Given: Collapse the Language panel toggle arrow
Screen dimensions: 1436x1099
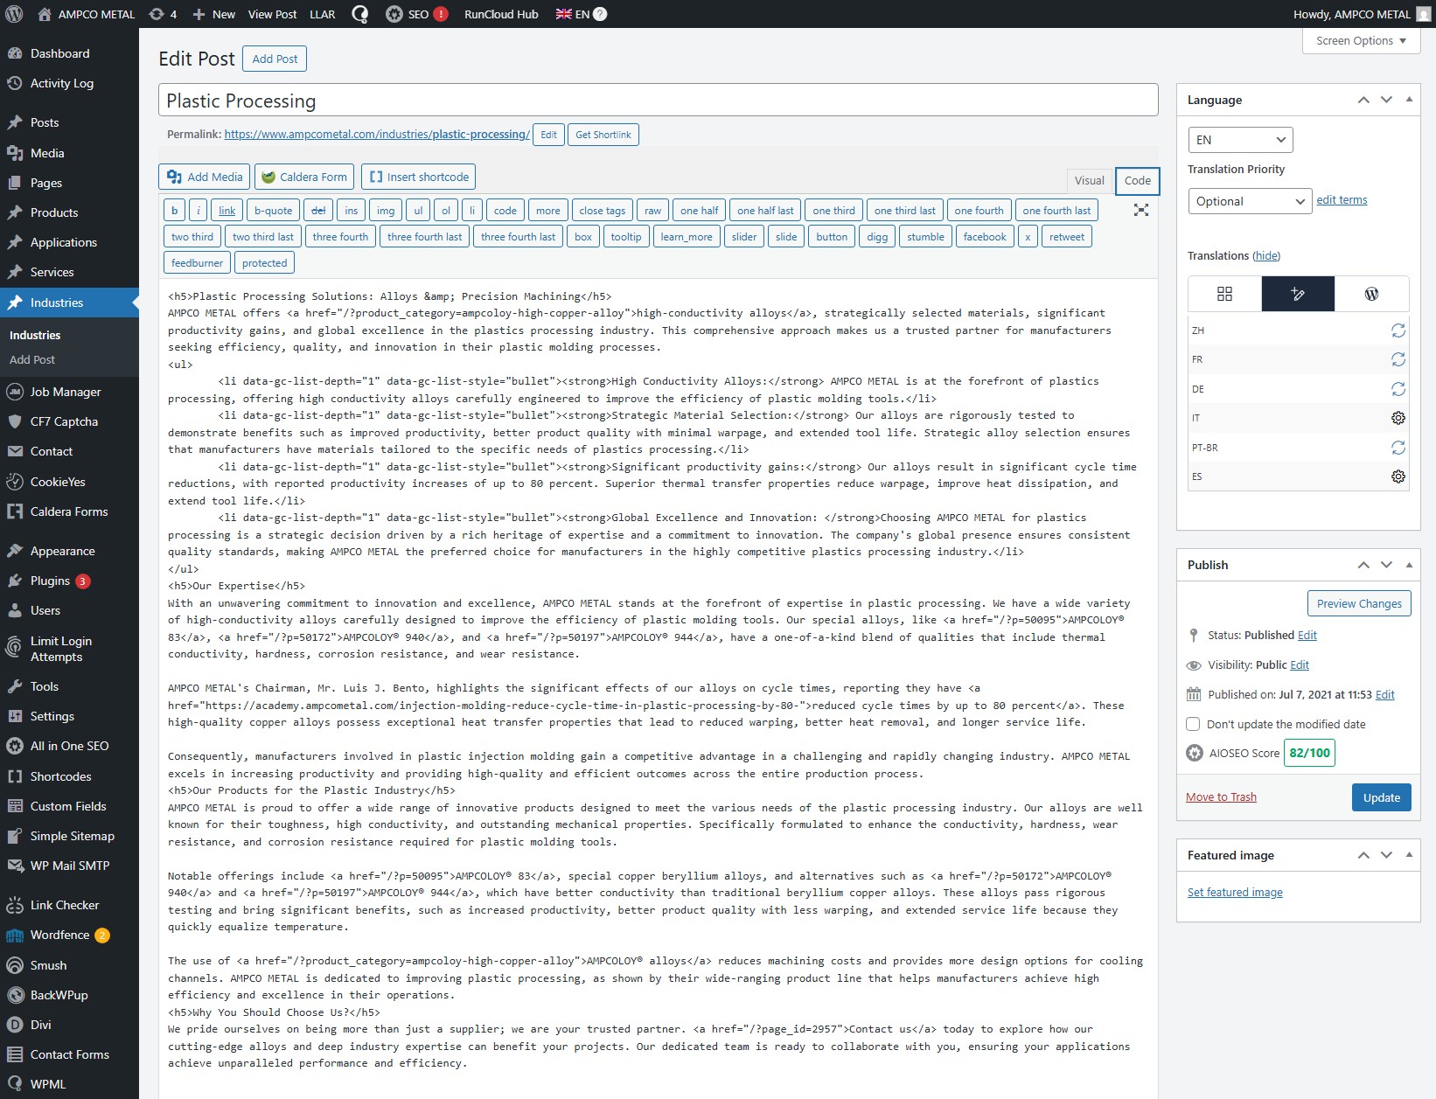Looking at the screenshot, I should coord(1409,100).
